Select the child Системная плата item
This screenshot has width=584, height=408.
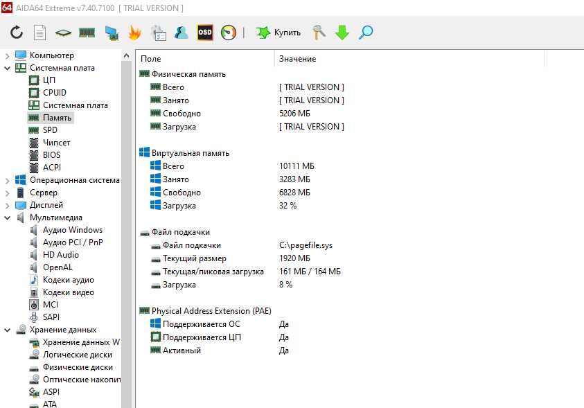[x=76, y=105]
